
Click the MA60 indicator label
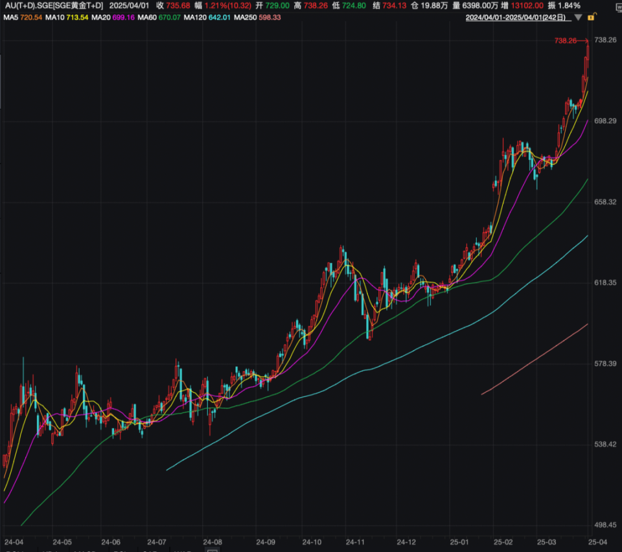tap(148, 17)
